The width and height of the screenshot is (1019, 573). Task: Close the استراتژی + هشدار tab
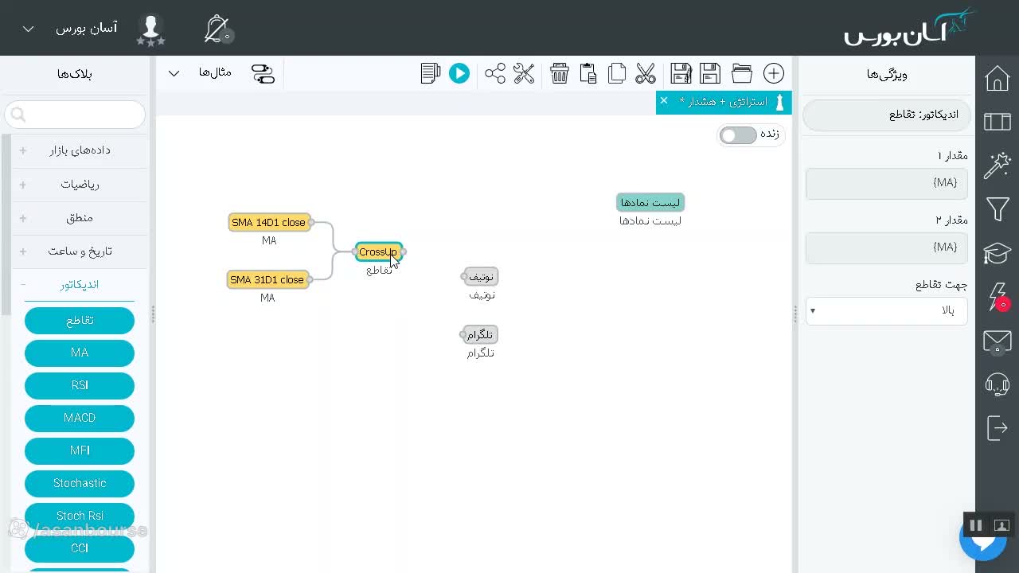pos(664,100)
